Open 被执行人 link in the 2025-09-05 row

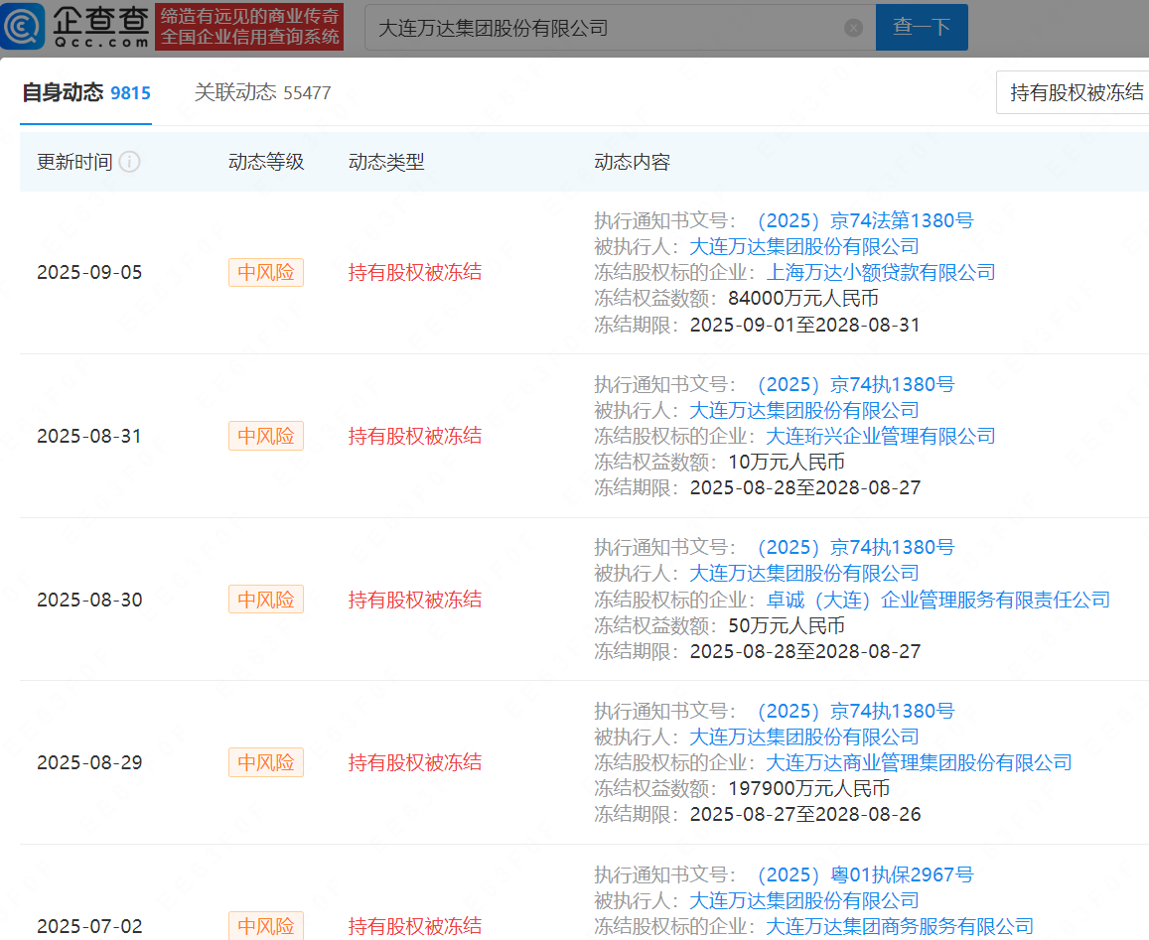click(x=803, y=247)
